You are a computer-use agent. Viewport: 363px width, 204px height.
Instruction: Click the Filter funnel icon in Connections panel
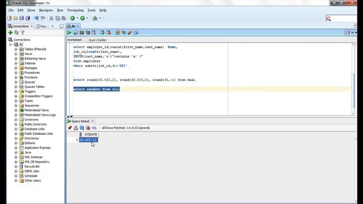point(23,33)
